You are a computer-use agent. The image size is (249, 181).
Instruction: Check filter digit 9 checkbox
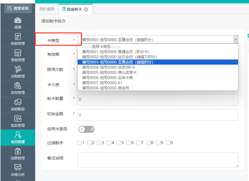pos(158,143)
